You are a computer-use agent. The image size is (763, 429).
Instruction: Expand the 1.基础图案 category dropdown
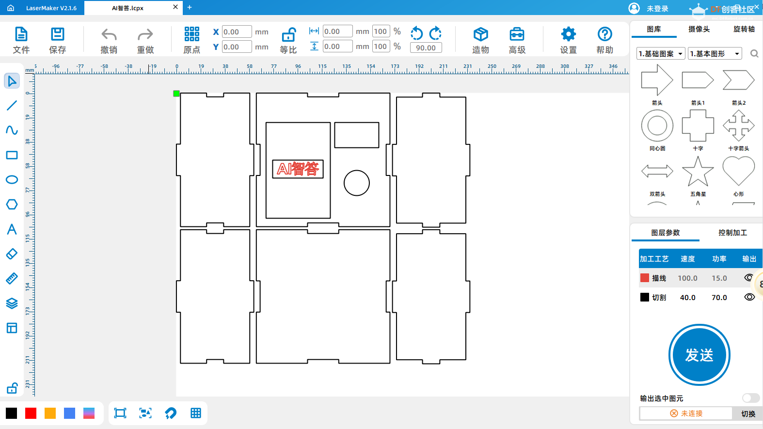tap(660, 54)
